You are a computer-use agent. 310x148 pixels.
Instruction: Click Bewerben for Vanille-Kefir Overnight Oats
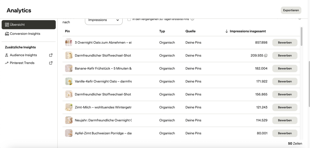pos(285,81)
